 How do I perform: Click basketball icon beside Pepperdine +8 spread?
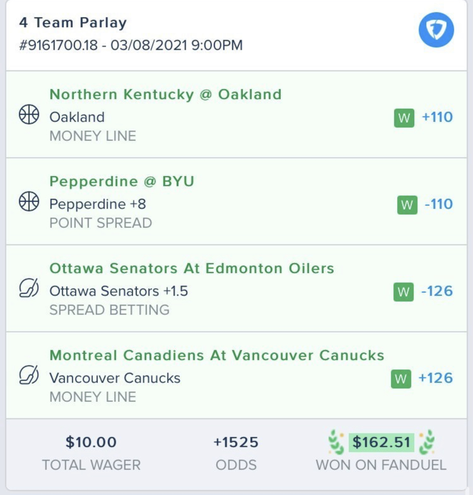(x=29, y=202)
